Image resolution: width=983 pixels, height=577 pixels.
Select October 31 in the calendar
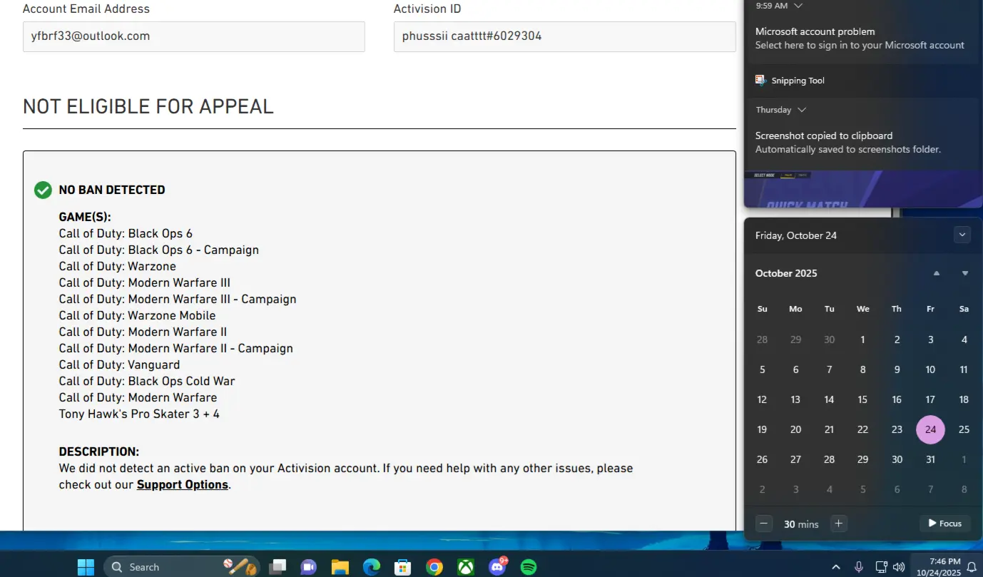click(930, 459)
